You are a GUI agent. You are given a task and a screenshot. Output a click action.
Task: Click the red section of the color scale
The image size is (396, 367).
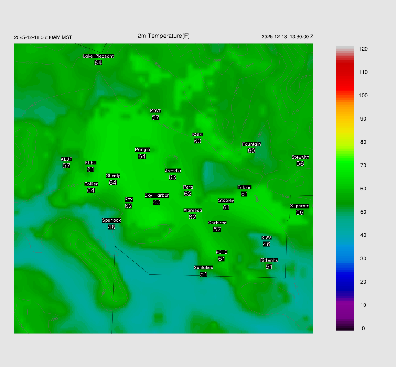345,73
